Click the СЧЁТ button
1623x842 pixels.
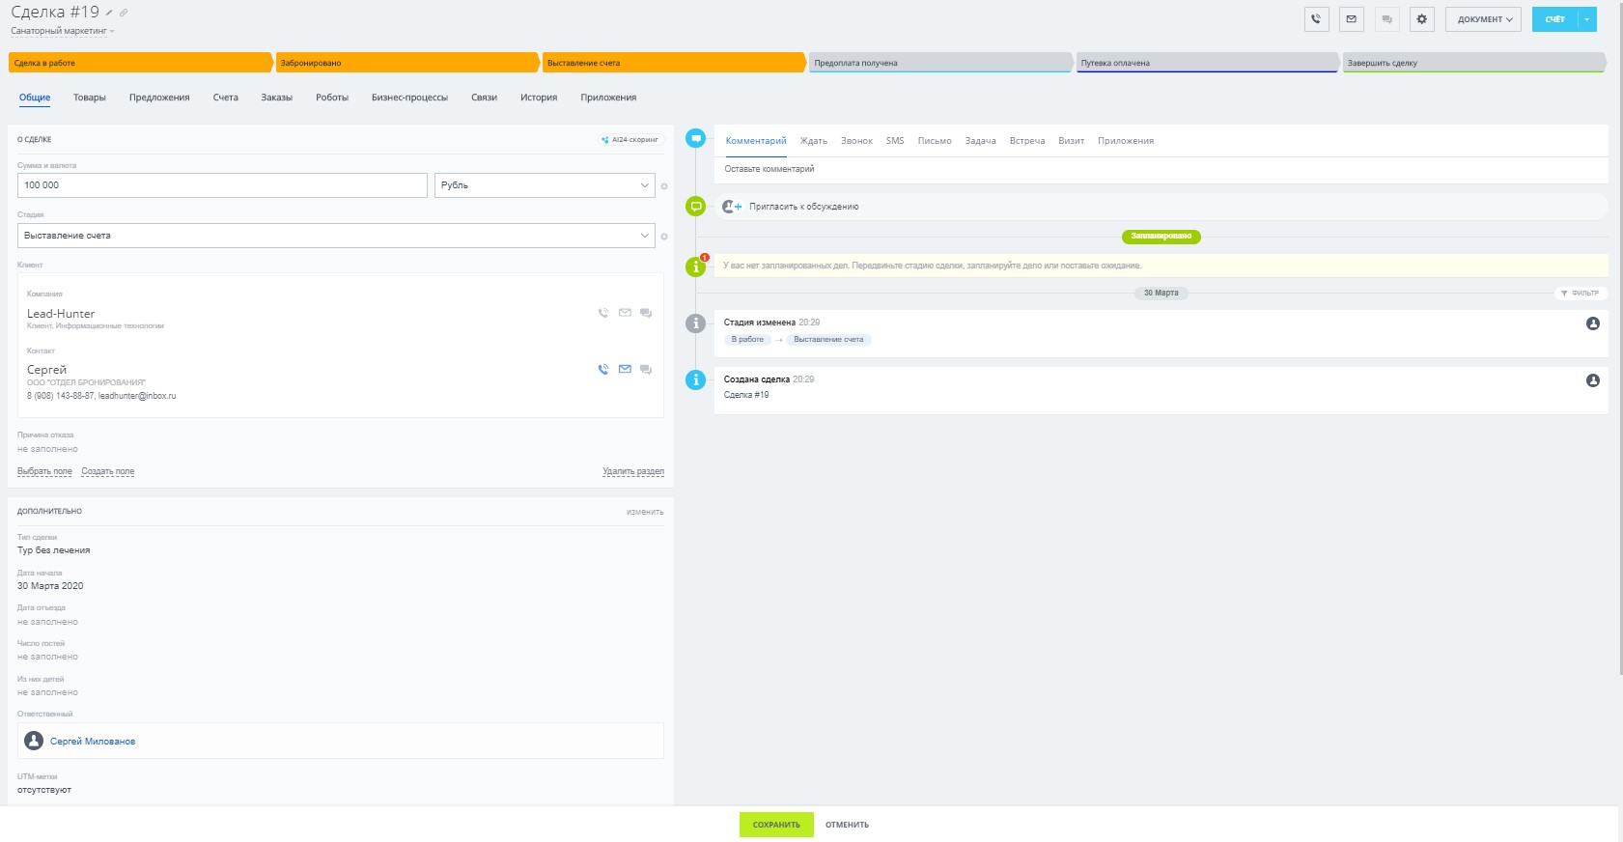pyautogui.click(x=1554, y=19)
